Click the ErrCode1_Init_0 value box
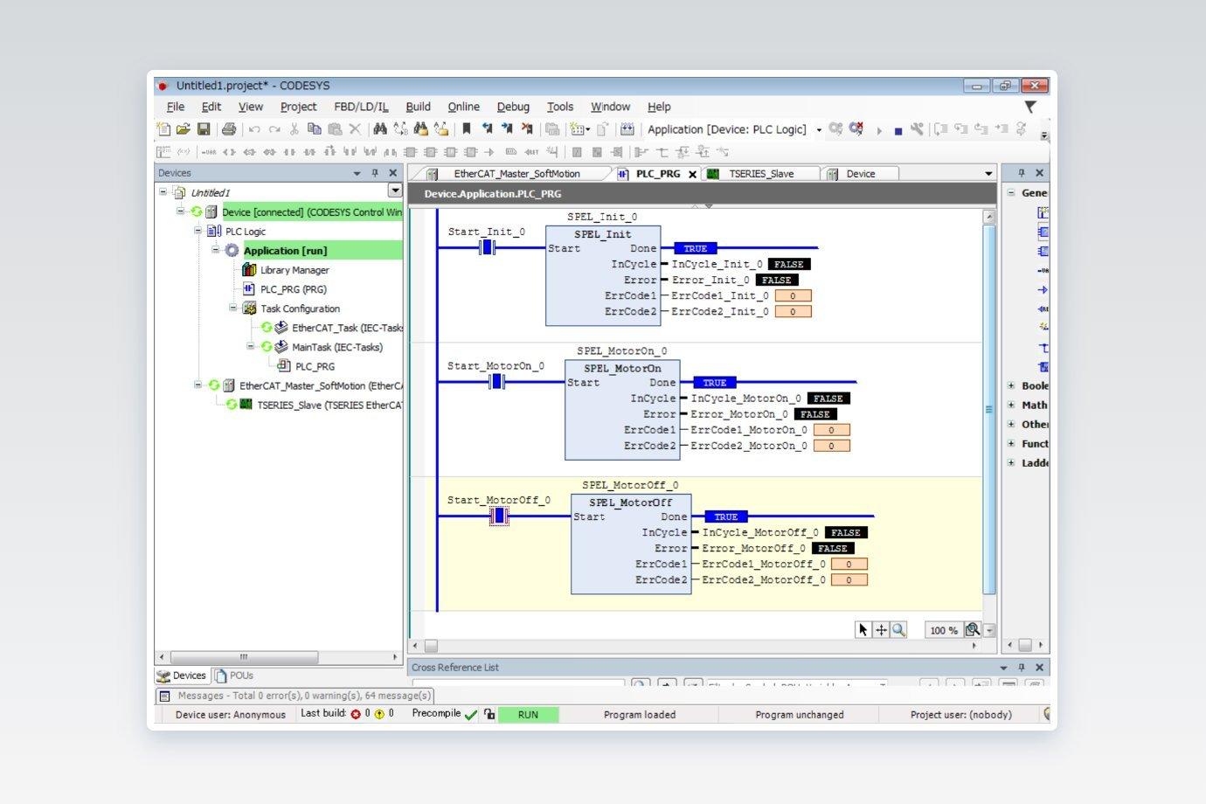The width and height of the screenshot is (1206, 804). [793, 296]
